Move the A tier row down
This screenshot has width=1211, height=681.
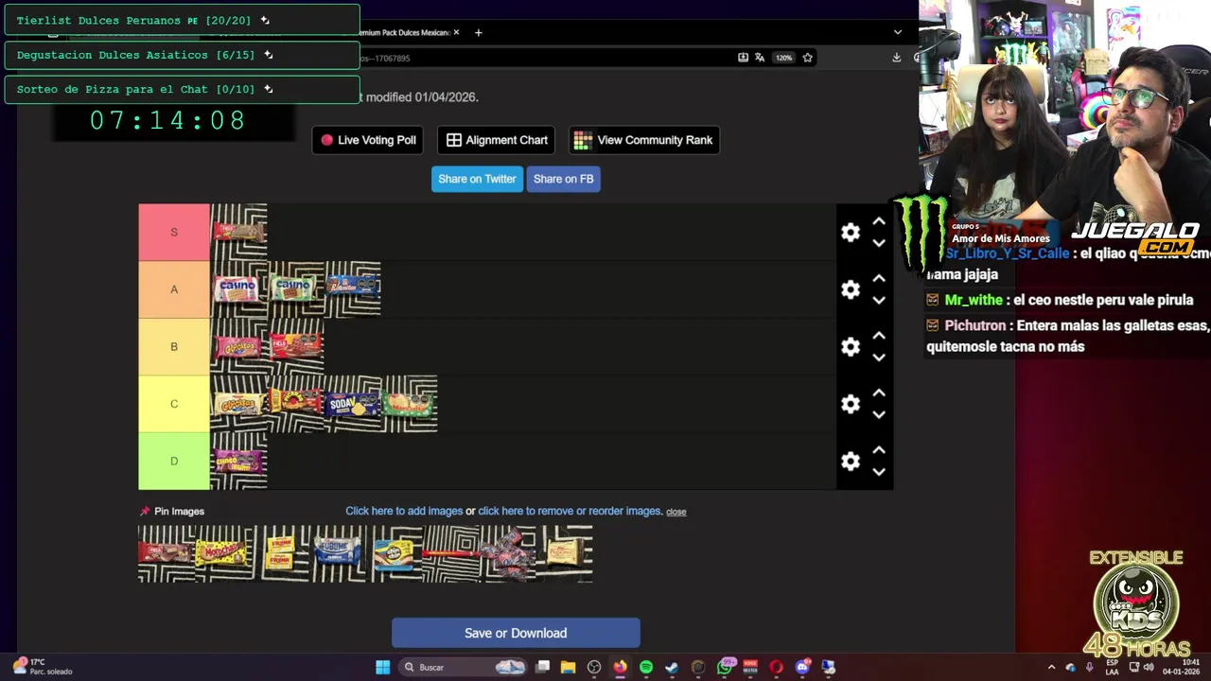click(879, 301)
